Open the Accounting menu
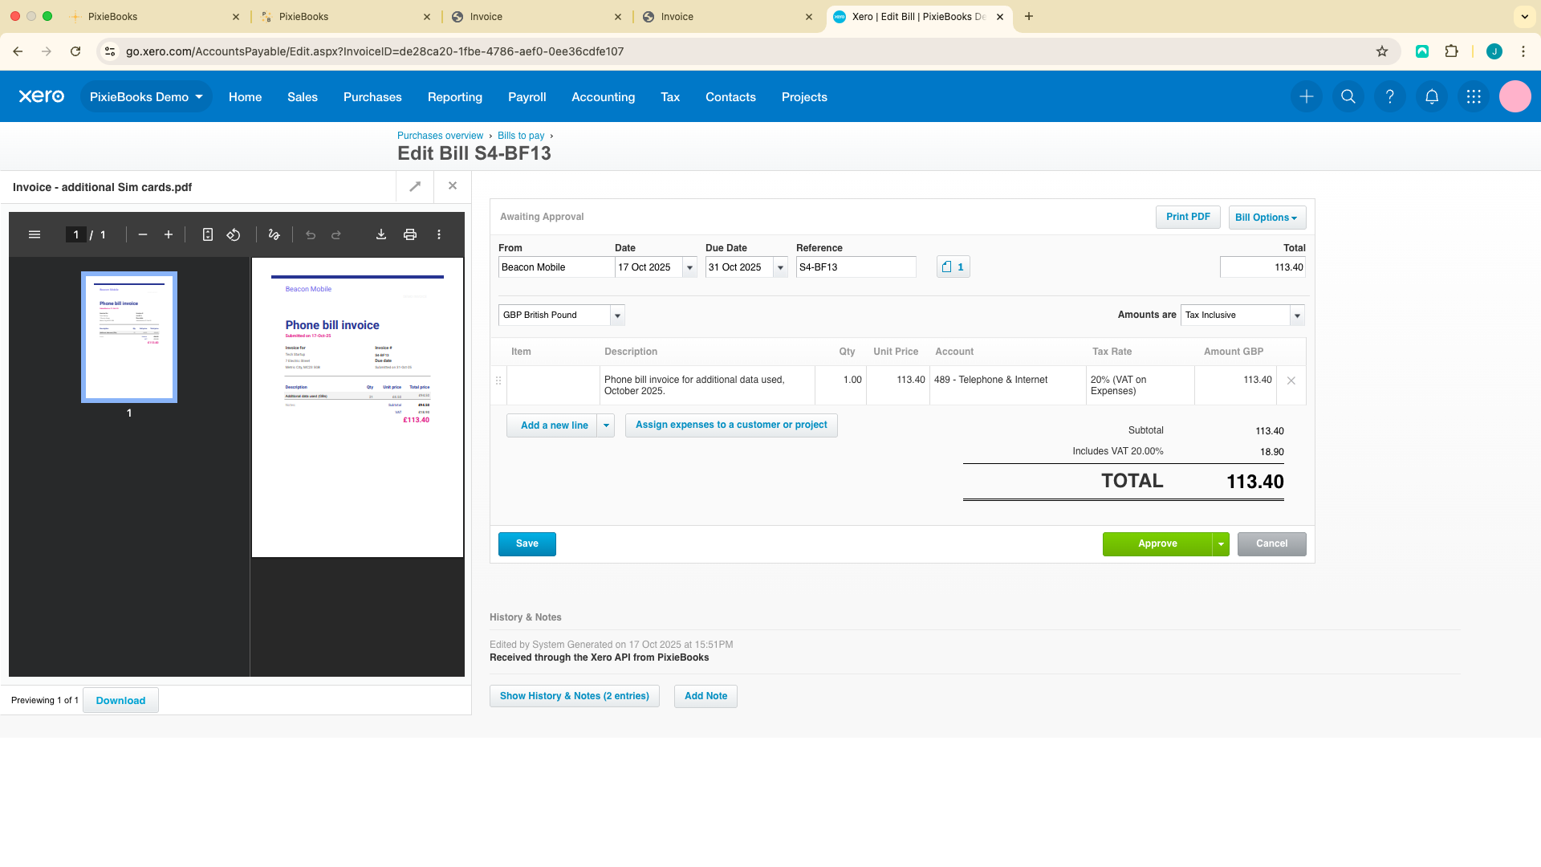This screenshot has height=867, width=1541. (603, 96)
